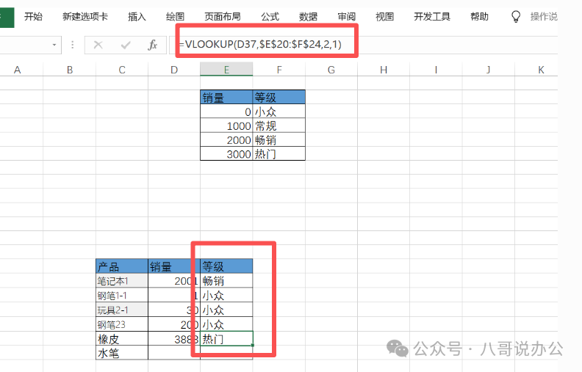This screenshot has height=372, width=582.
Task: Select the 钢笔23 product cell
Action: tap(122, 324)
